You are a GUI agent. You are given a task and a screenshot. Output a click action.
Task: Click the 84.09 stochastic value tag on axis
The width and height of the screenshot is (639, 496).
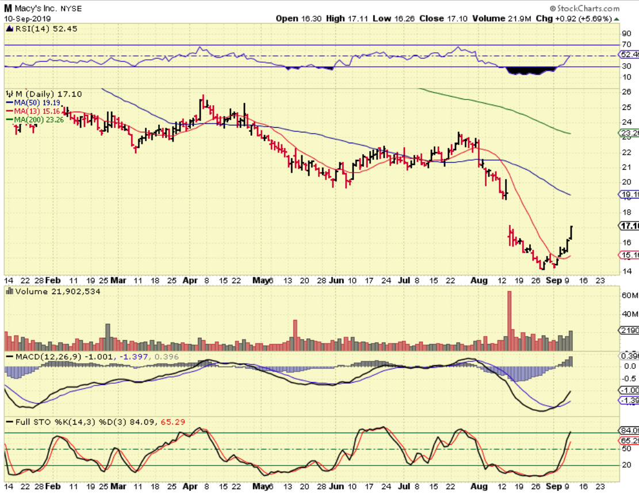point(629,431)
